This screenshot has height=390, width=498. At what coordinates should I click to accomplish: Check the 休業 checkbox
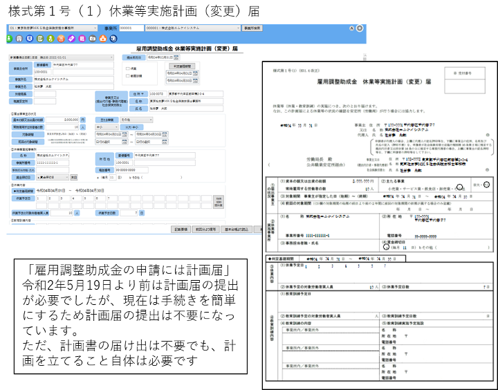tap(128, 68)
